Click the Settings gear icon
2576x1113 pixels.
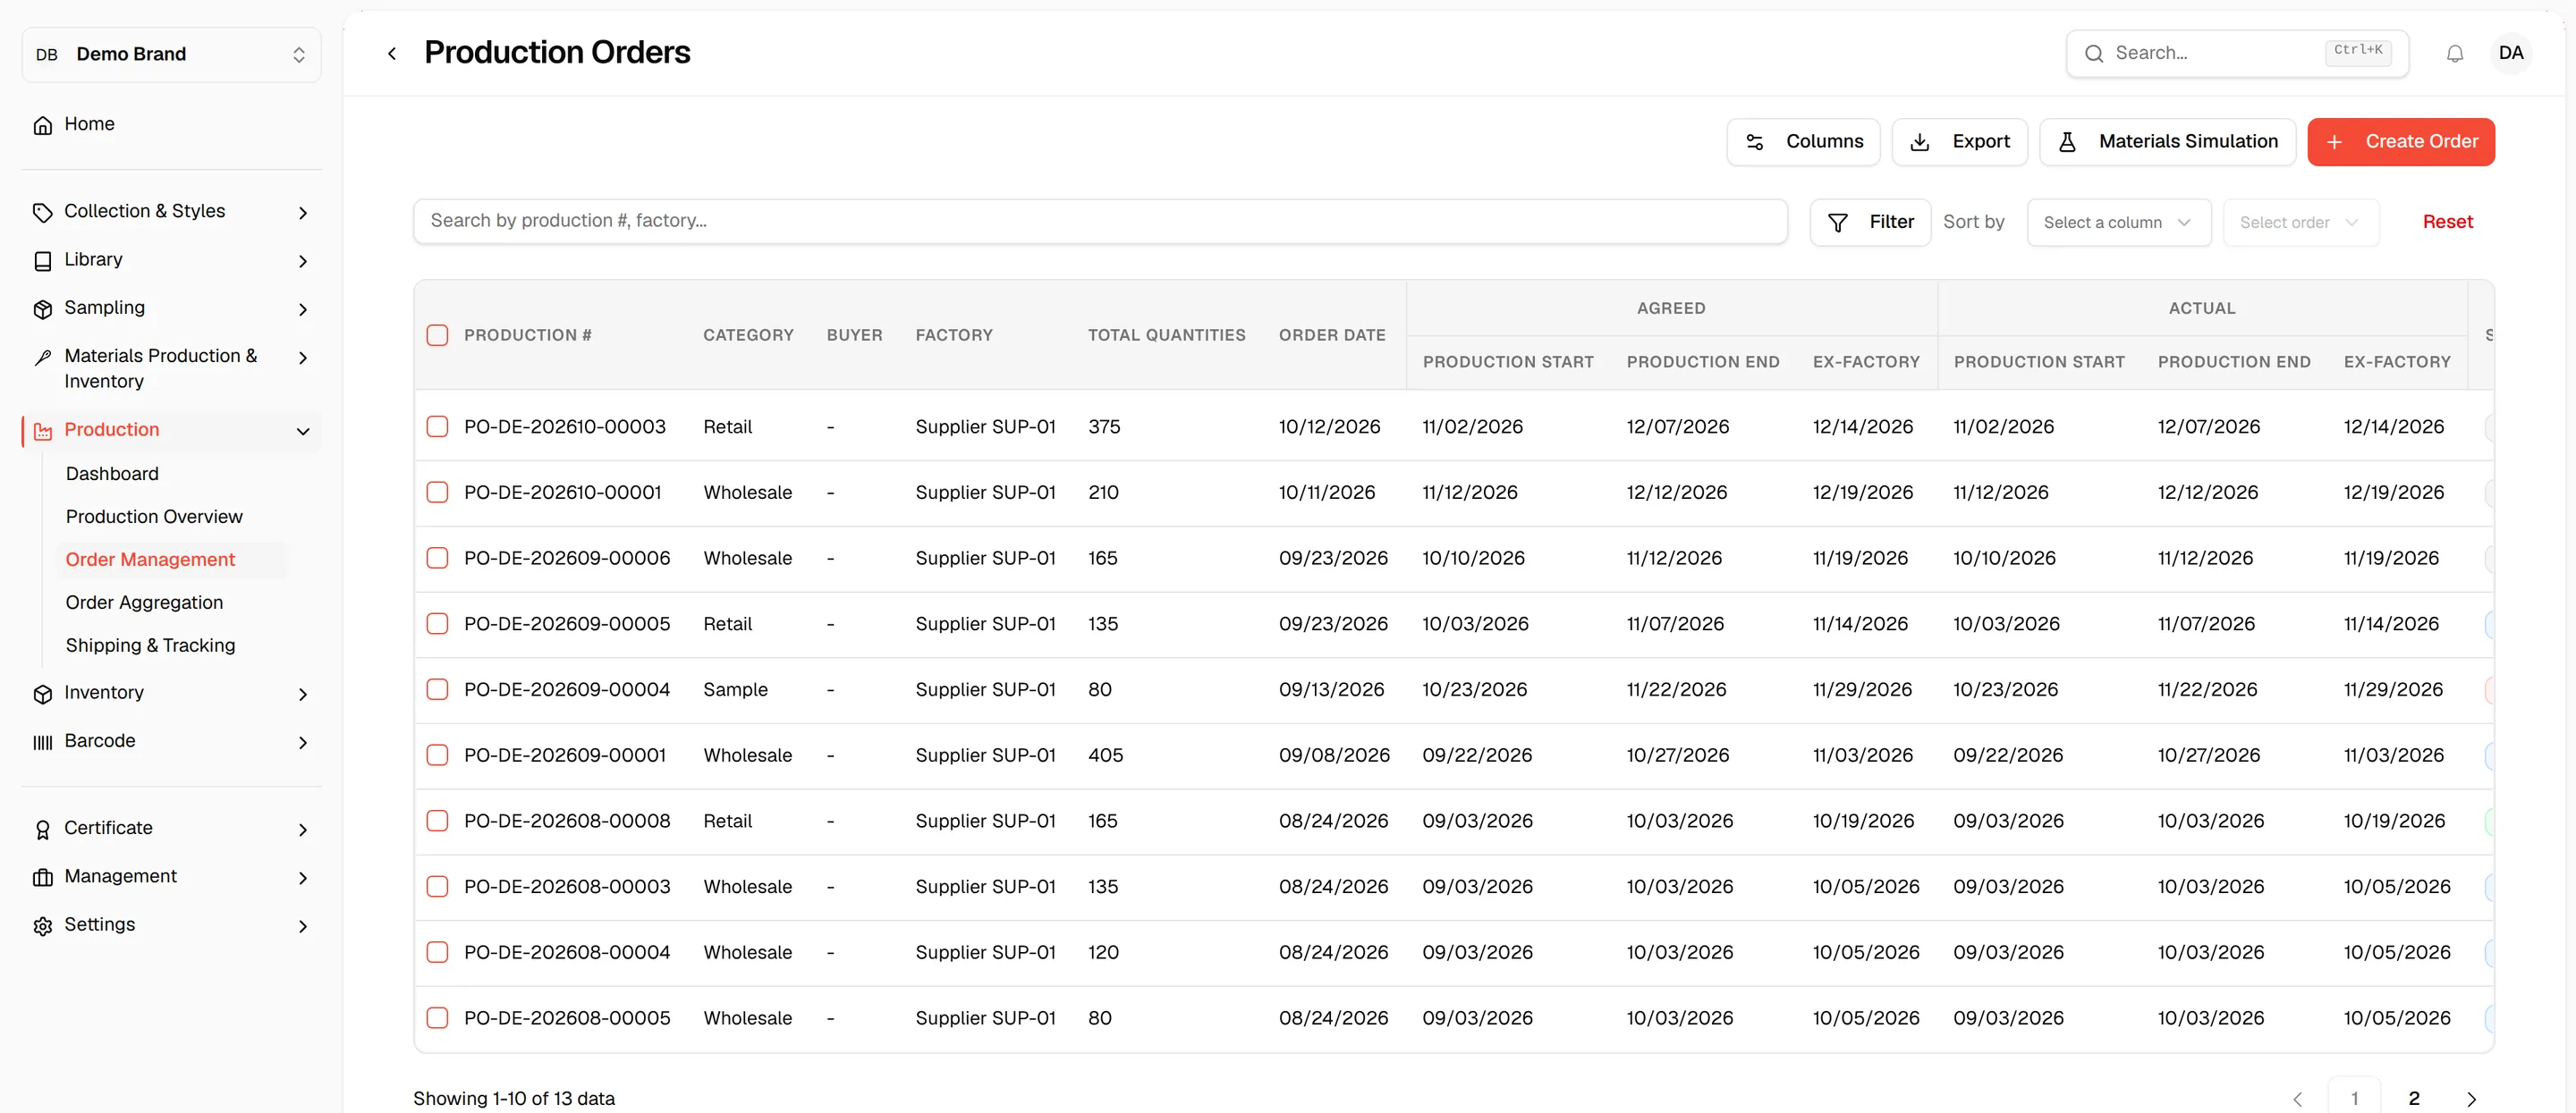pyautogui.click(x=43, y=926)
